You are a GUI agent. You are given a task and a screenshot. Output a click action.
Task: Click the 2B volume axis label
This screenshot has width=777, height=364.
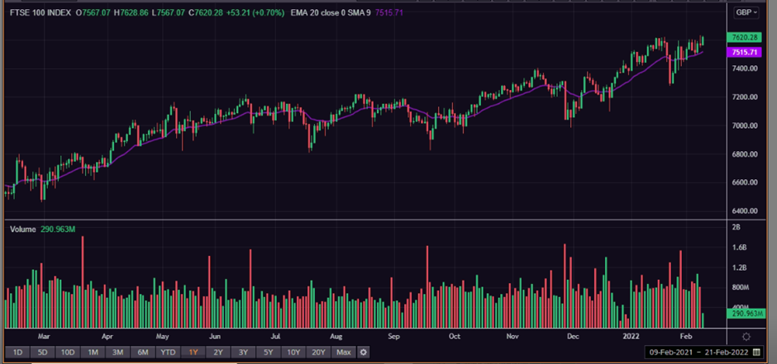pos(736,228)
